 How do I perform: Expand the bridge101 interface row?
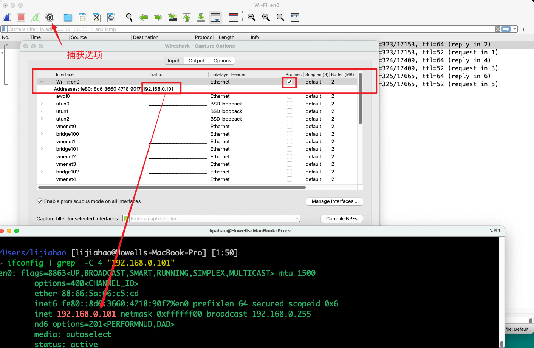[42, 149]
